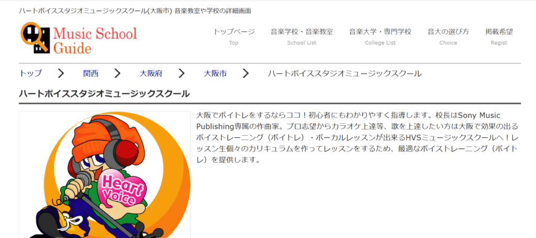Click the Heart Voice school logo image
The height and width of the screenshot is (238, 536).
click(105, 174)
